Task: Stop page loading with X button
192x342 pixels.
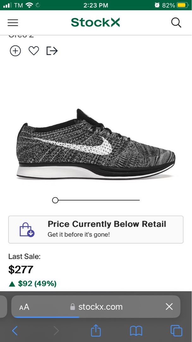Action: 169,307
